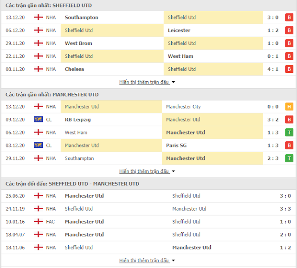Click green T badge for Southampton 2:3 match
Viewport: 297px width, 268px height.
[289, 158]
